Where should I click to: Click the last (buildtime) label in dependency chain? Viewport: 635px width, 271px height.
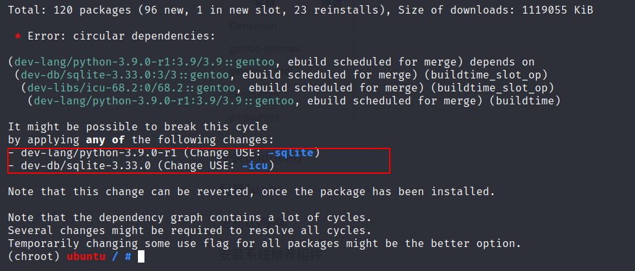525,101
